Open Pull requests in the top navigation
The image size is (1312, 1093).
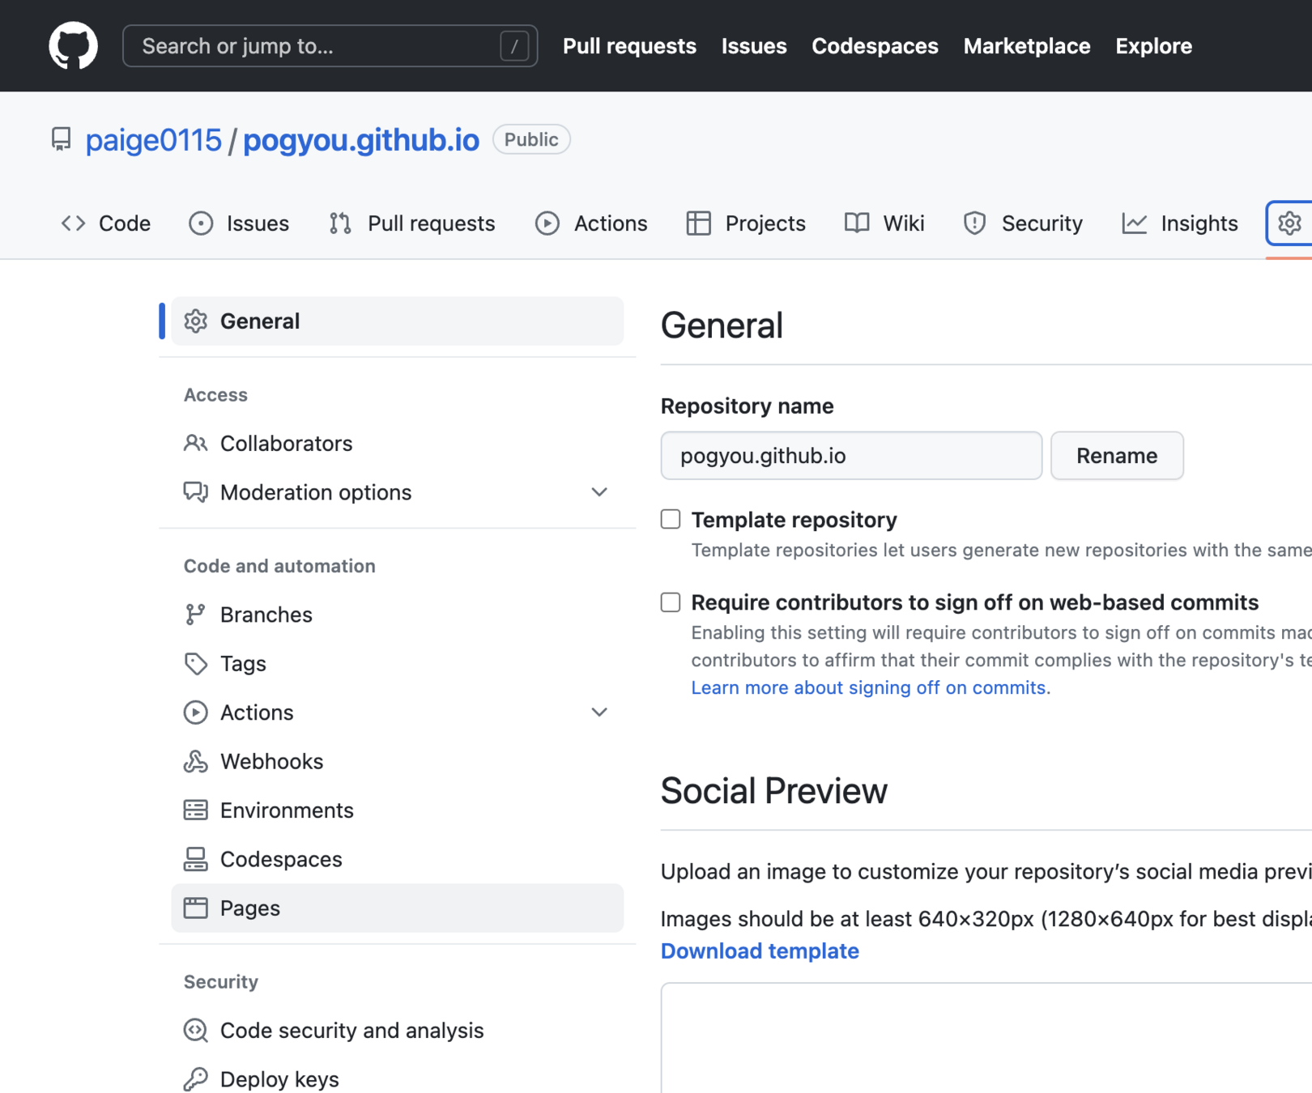629,46
